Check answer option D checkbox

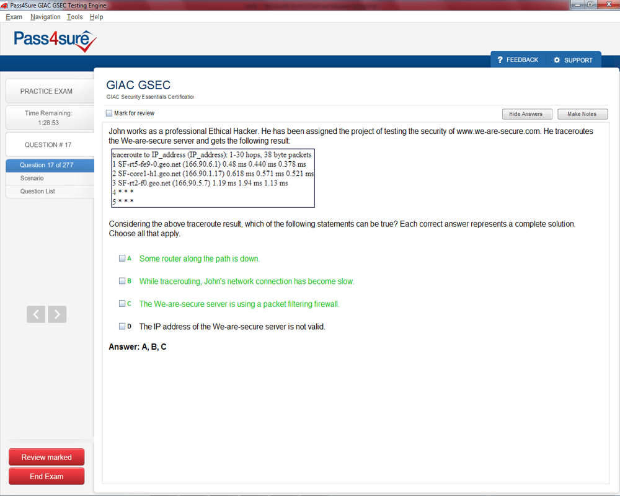click(122, 326)
